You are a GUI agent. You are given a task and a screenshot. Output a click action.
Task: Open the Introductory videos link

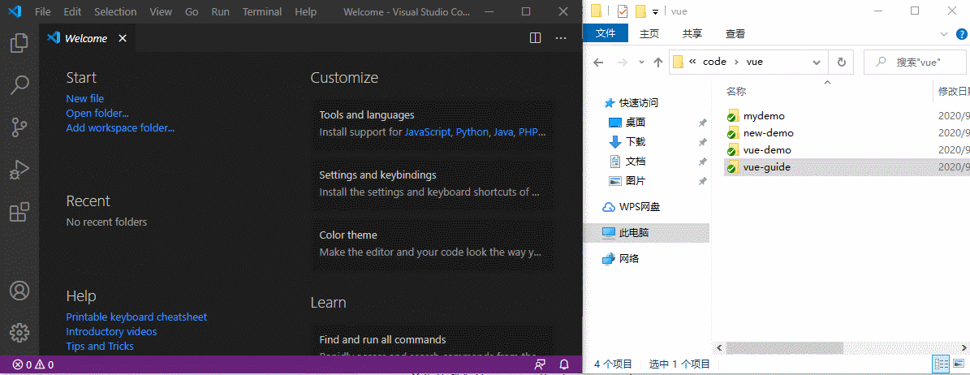pos(111,332)
